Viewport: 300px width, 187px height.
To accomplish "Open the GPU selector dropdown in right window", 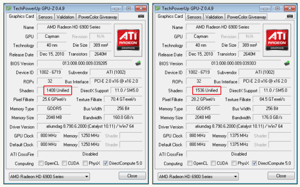I will pyautogui.click(x=198, y=177).
